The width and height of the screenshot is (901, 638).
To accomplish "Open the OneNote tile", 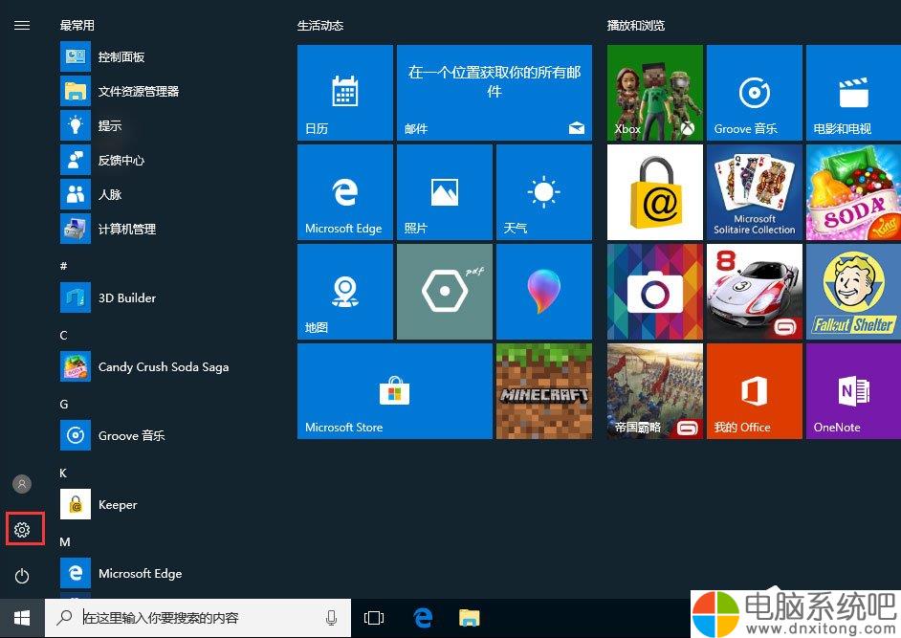I will coord(853,391).
